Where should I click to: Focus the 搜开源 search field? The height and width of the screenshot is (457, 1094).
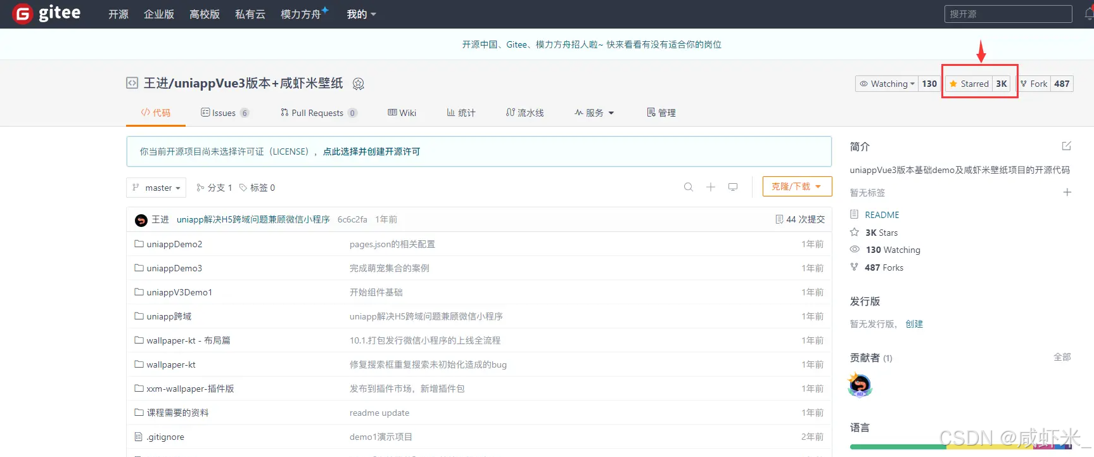click(x=1008, y=14)
